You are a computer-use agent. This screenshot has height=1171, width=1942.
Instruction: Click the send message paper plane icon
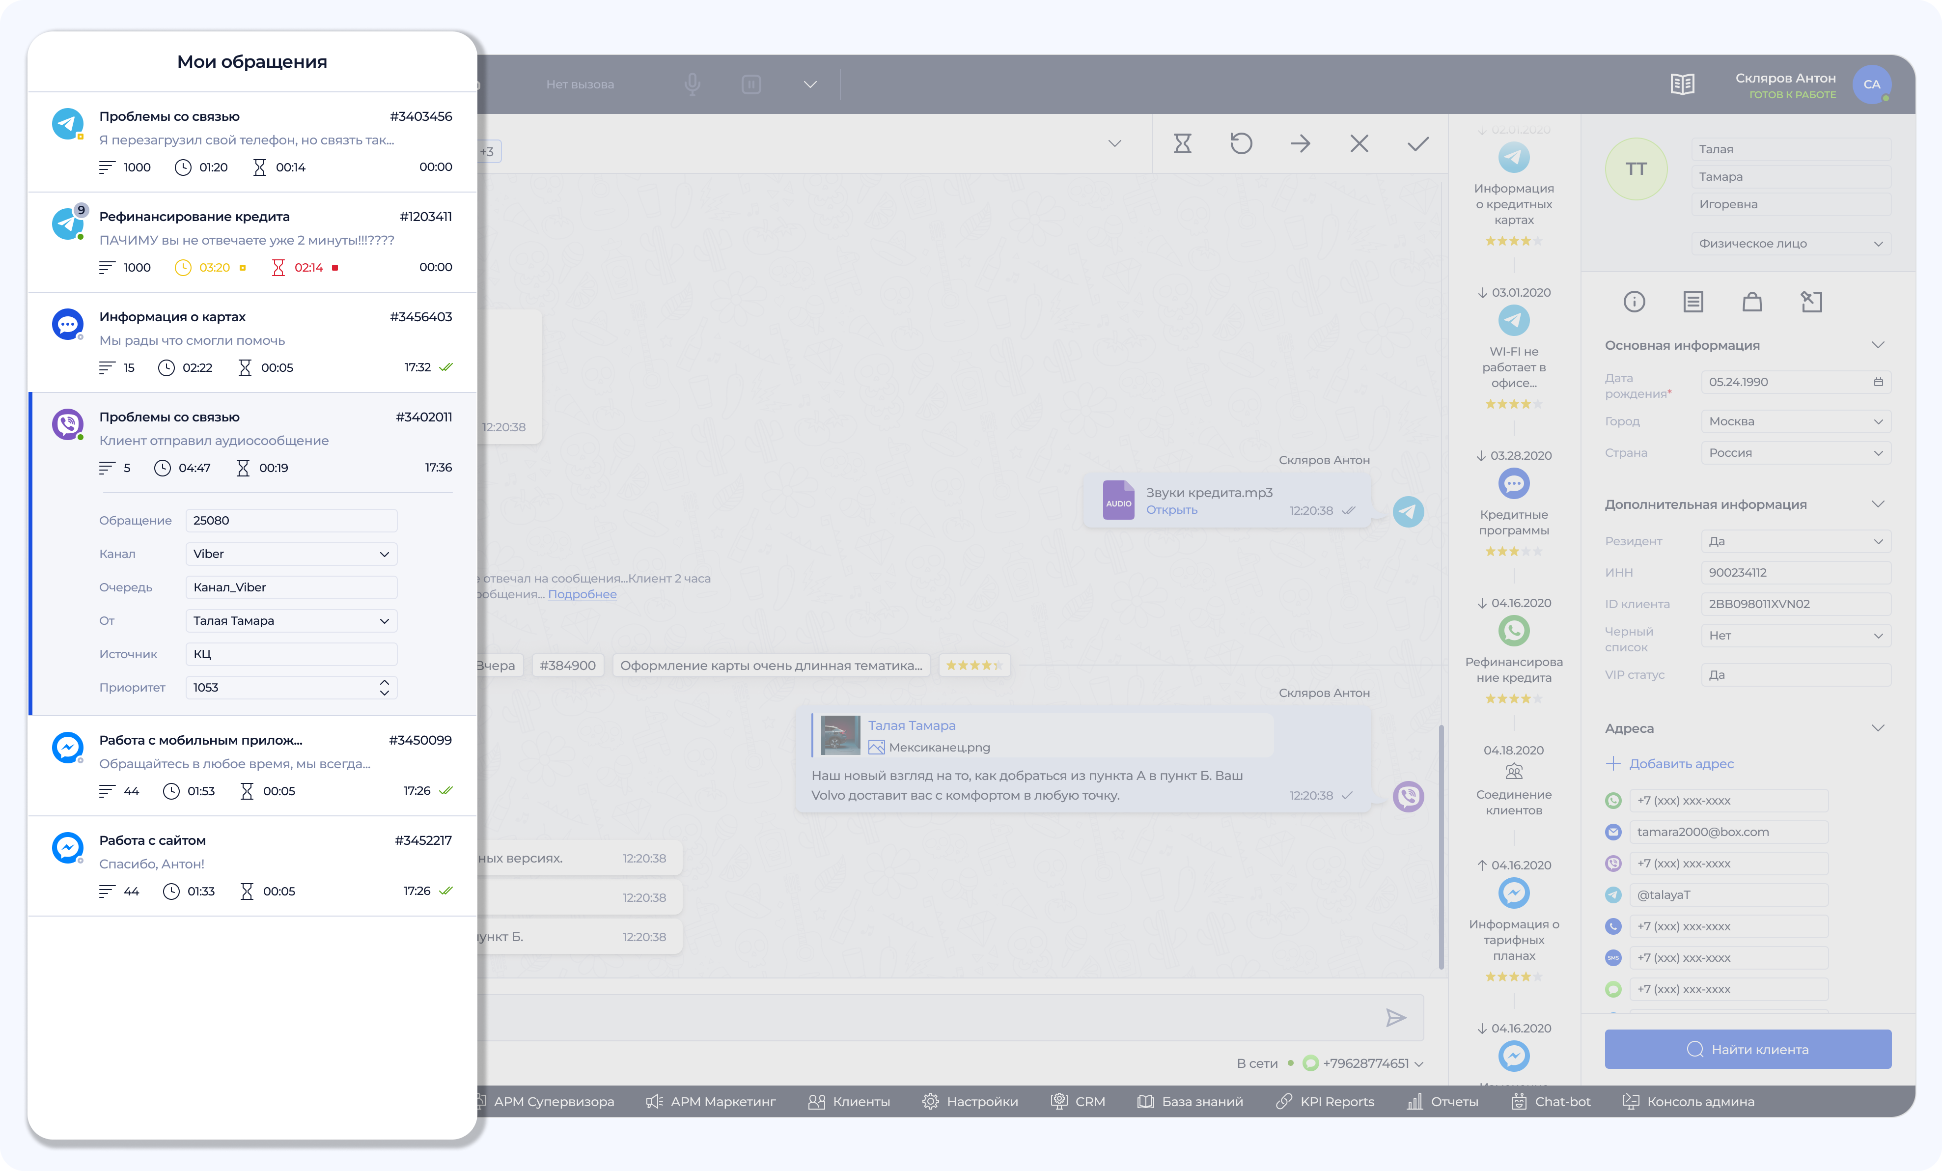tap(1396, 1017)
